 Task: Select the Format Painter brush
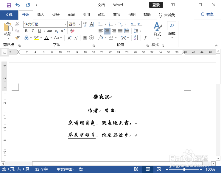coord(17,37)
